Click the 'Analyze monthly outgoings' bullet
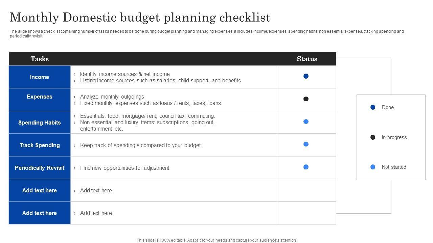Viewport: 433px width, 243px height. [x=112, y=97]
